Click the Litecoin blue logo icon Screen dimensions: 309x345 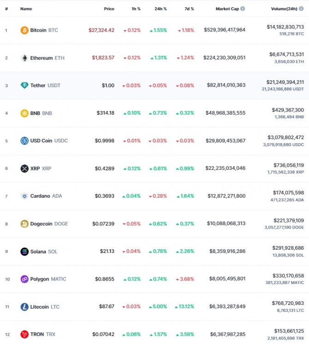click(24, 307)
